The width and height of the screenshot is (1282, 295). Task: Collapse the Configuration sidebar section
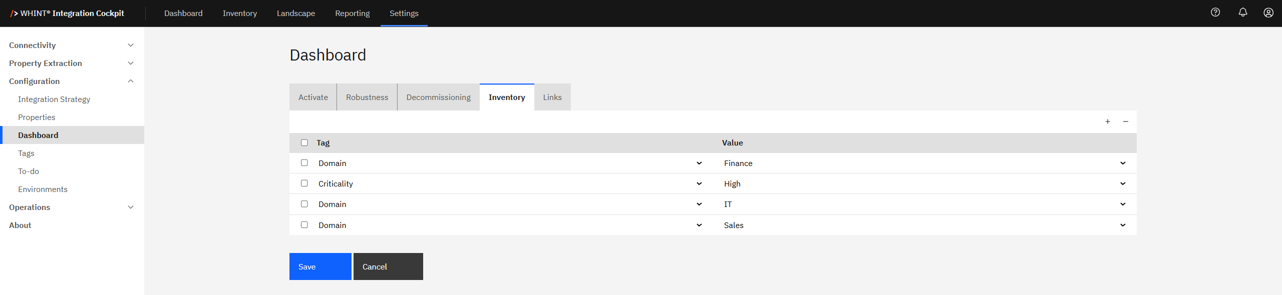[71, 81]
